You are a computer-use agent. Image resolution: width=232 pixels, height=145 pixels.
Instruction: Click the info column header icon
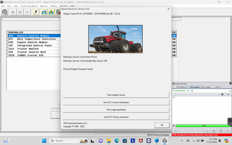pos(222,94)
